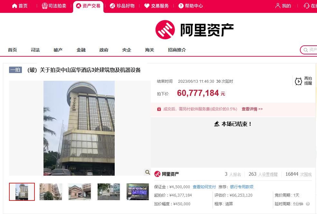Go to 金融 in the navigation bar
The image size is (317, 214).
coord(81,50)
